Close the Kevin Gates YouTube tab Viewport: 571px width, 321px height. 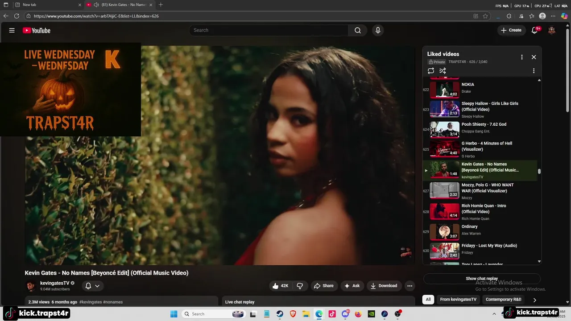click(x=151, y=5)
